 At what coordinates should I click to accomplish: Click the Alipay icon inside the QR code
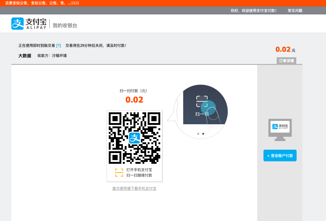click(x=135, y=138)
